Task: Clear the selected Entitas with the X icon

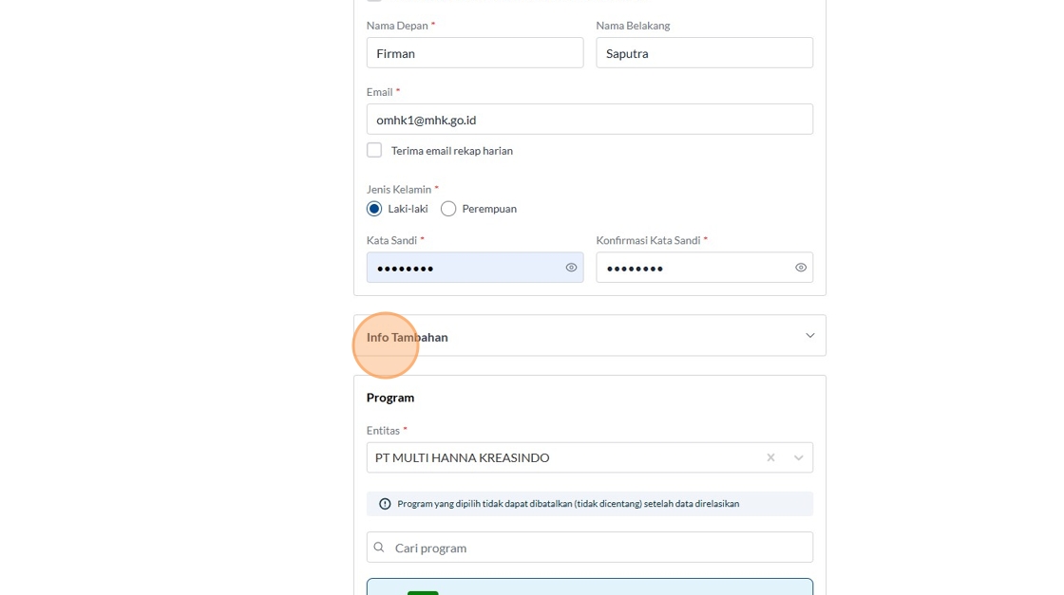Action: pyautogui.click(x=770, y=457)
